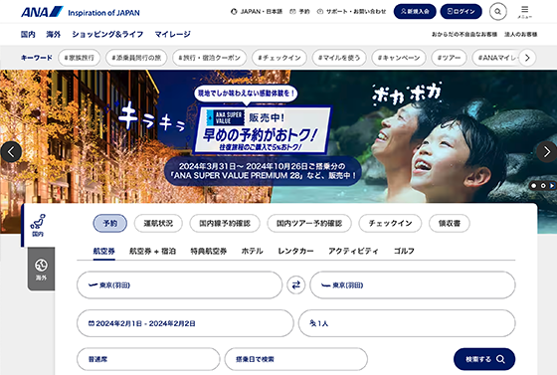Switch to the 航空券＋宿泊 tab
The height and width of the screenshot is (375, 557).
click(x=152, y=251)
